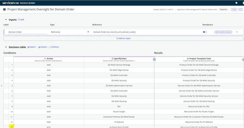Open the Type dropdown set to Reference
This screenshot has height=128, width=244.
70,32
